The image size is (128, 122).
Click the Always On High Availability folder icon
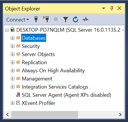tap(18, 70)
